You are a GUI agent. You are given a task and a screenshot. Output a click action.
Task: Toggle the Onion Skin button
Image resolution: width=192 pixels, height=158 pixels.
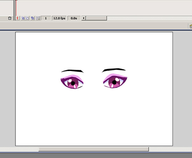coord(23,18)
